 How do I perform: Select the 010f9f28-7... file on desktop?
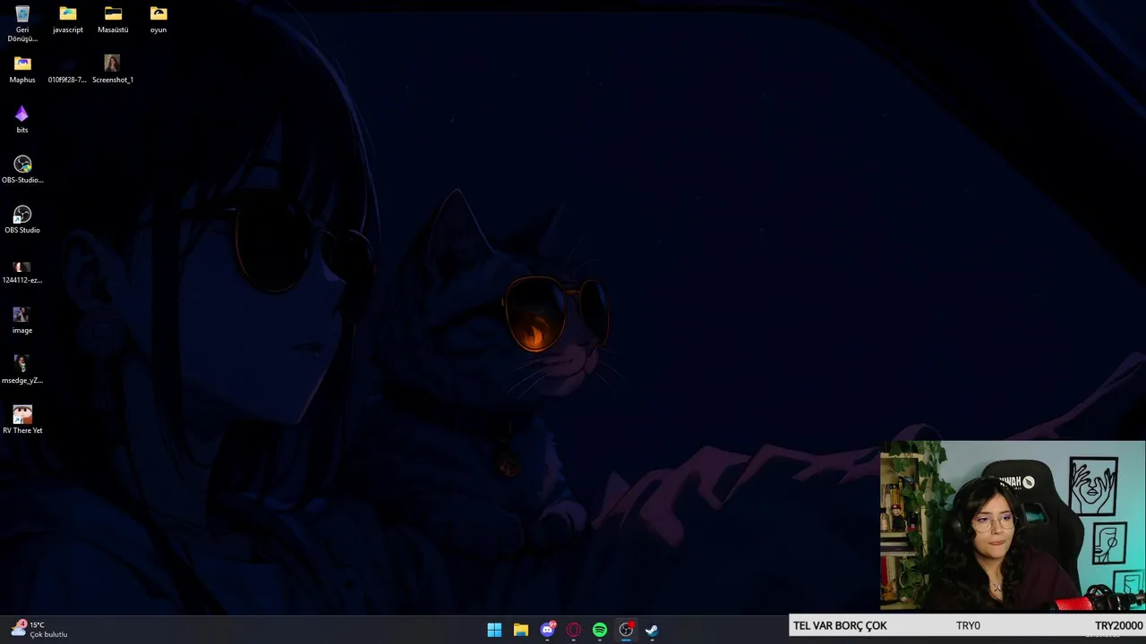tap(67, 70)
